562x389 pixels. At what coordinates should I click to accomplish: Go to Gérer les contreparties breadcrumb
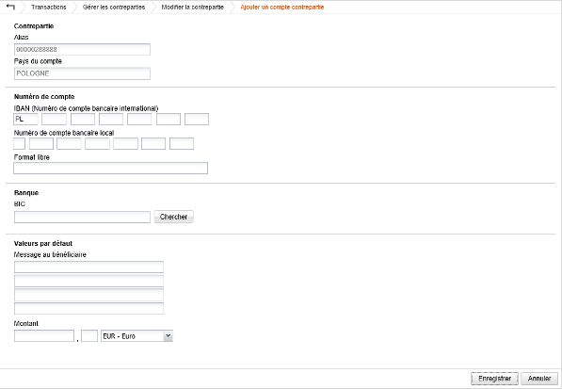114,8
